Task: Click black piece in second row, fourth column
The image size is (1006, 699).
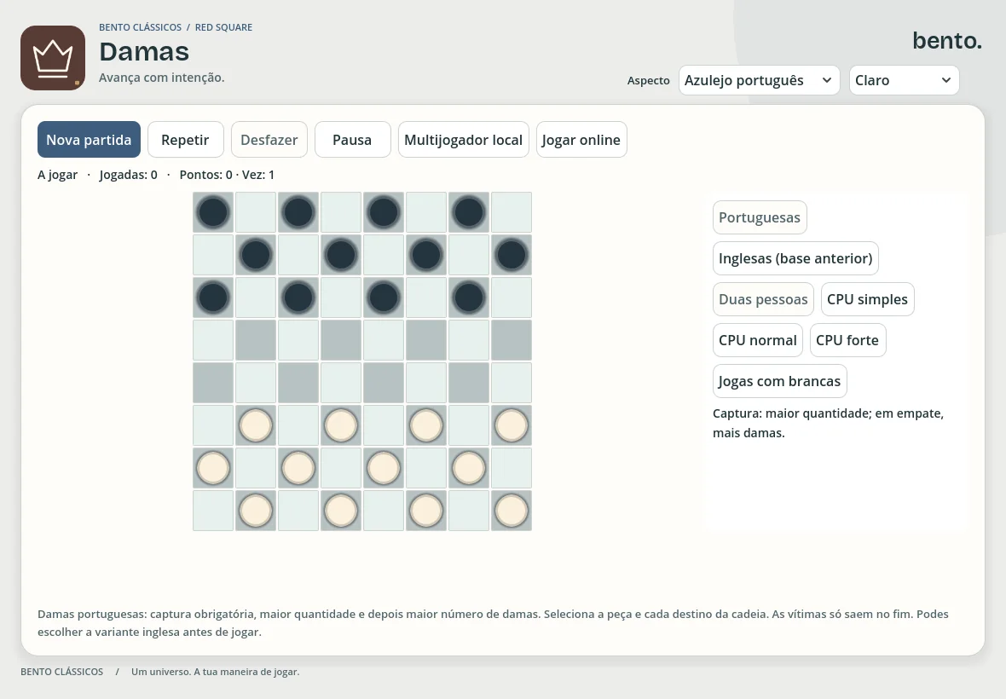Action: click(341, 255)
